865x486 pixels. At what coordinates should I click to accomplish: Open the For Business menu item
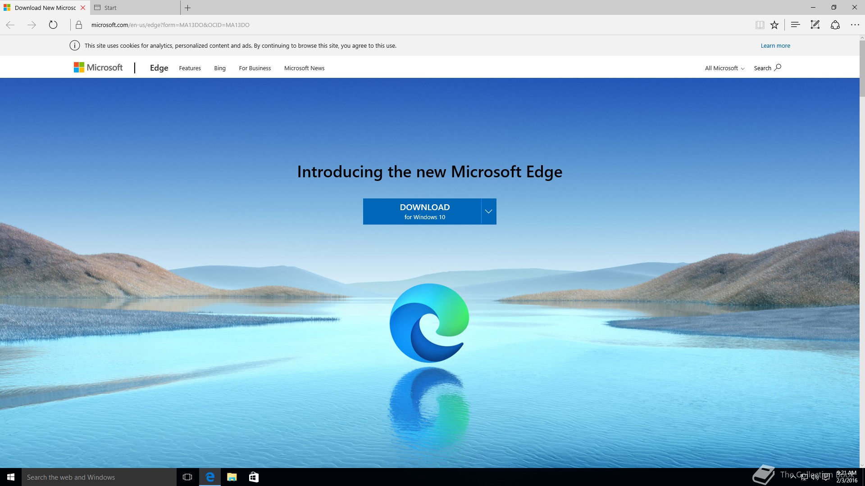255,68
